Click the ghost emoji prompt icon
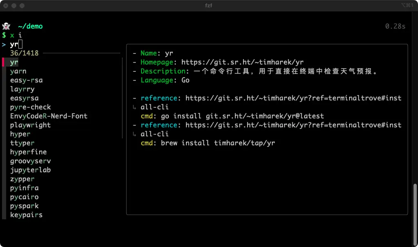The height and width of the screenshot is (247, 418). (x=6, y=26)
